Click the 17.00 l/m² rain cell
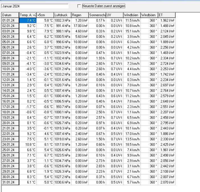 pyautogui.click(x=80, y=26)
